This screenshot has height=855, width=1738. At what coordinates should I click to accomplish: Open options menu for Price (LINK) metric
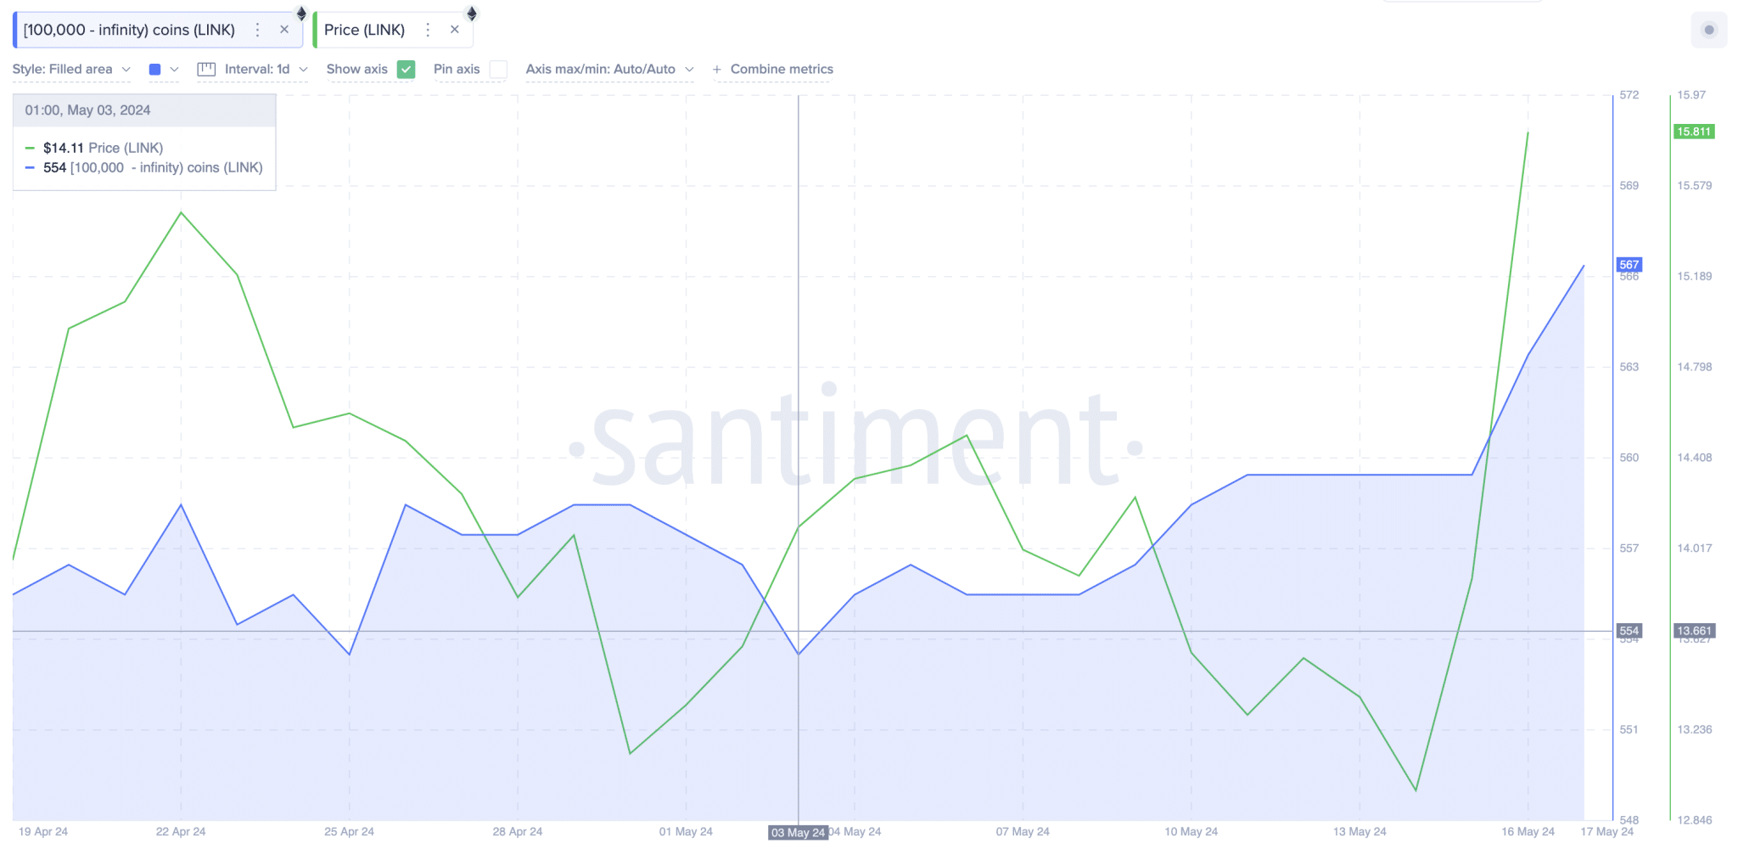coord(428,30)
